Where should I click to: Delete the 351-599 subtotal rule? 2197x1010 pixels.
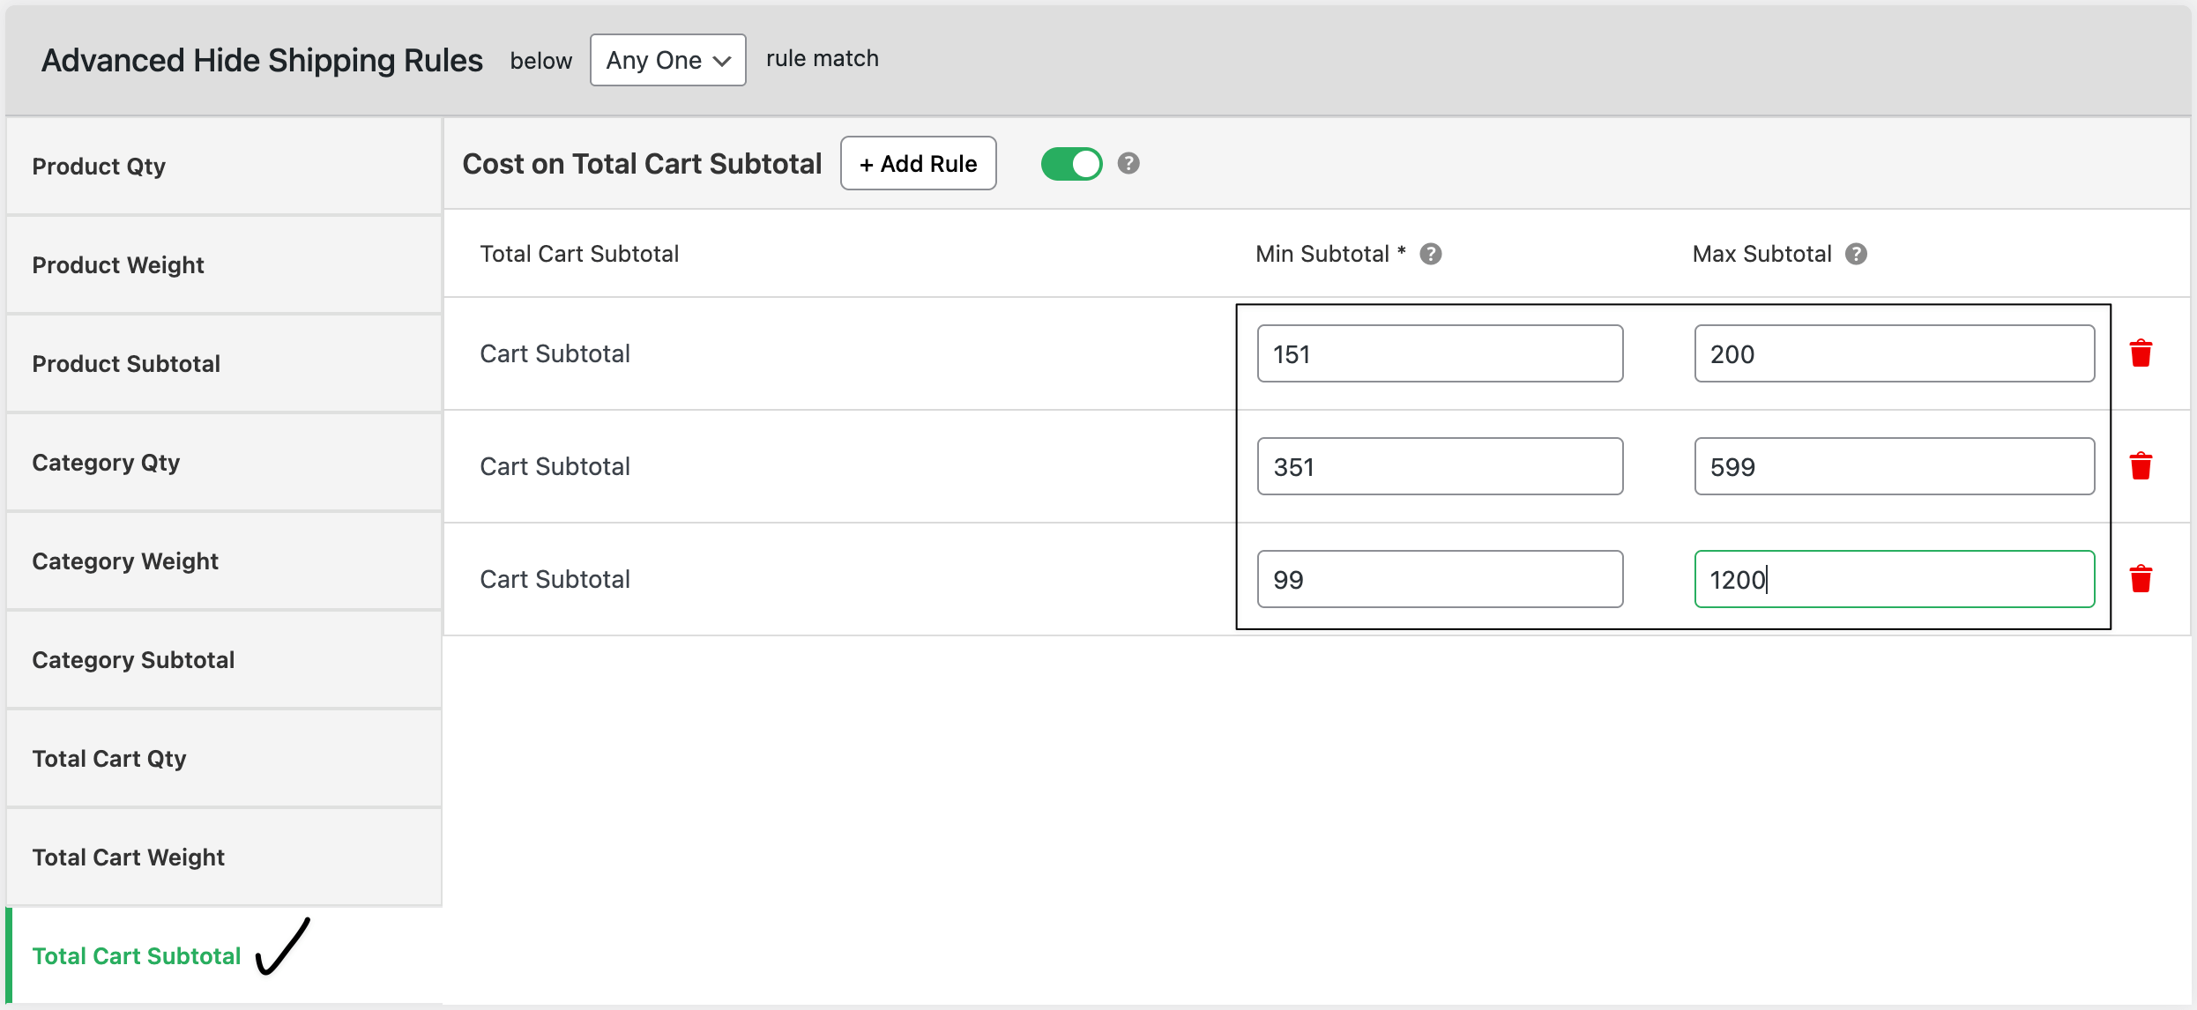[2142, 466]
